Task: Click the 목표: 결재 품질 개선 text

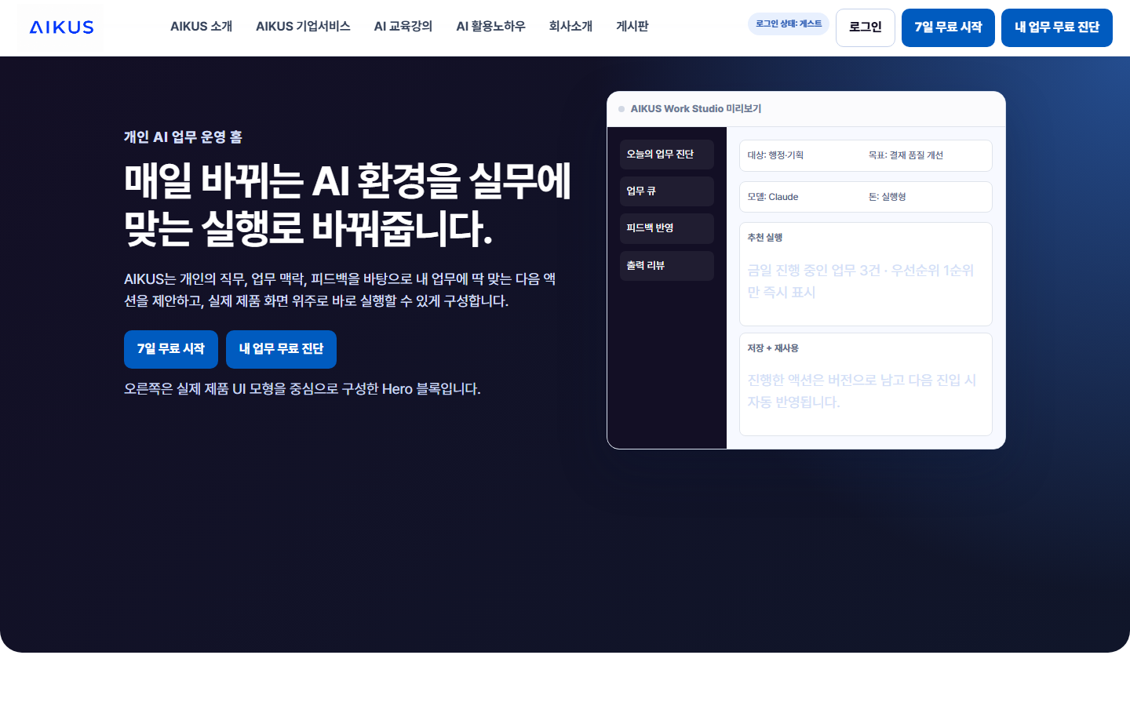Action: click(906, 155)
